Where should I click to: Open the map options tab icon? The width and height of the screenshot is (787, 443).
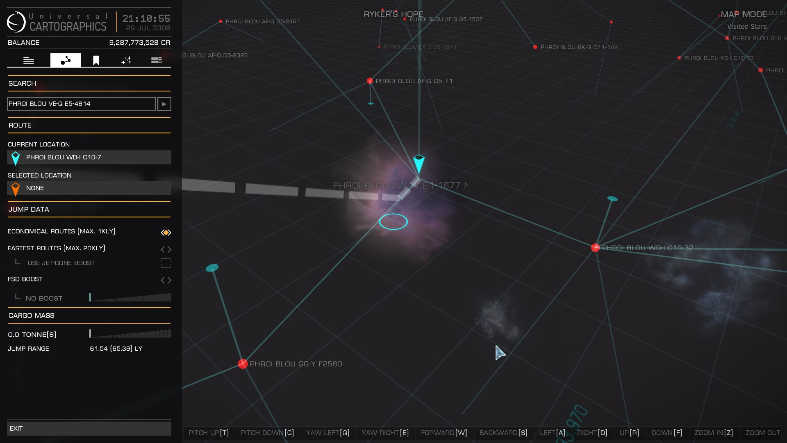click(156, 60)
